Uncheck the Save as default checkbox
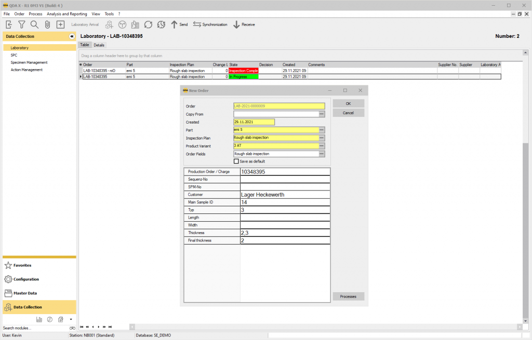Viewport: 532px width, 340px height. (x=236, y=161)
